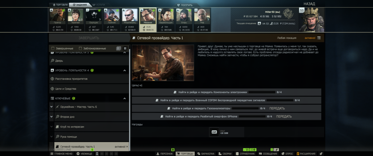Screen dimensions: 373x156
Task: Open Расширения in bottom bar
Action: click(306, 153)
